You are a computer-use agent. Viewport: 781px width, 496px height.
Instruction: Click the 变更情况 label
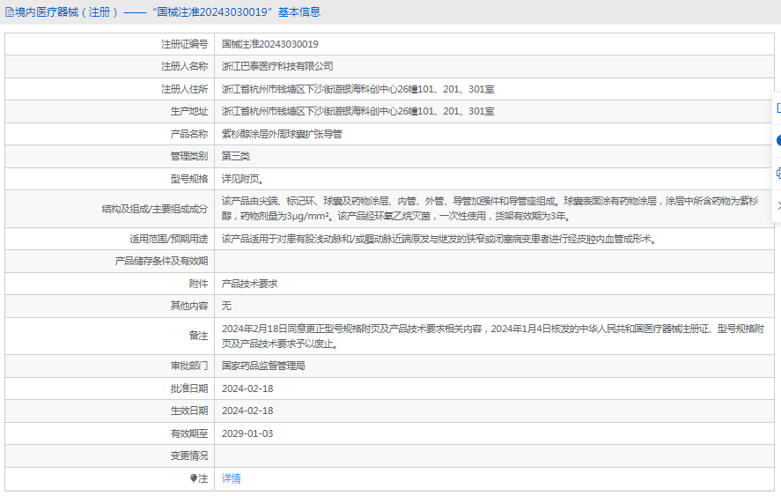[x=189, y=455]
